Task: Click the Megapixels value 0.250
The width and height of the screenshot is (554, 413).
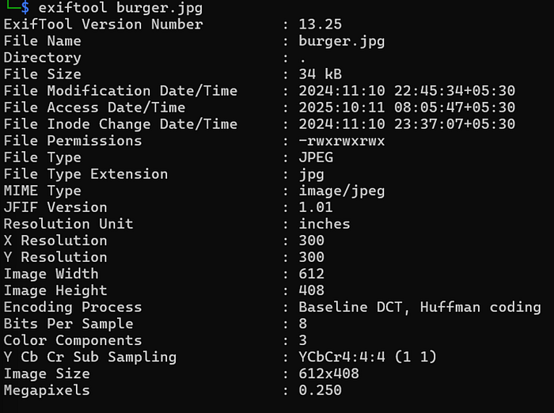Action: pyautogui.click(x=320, y=390)
